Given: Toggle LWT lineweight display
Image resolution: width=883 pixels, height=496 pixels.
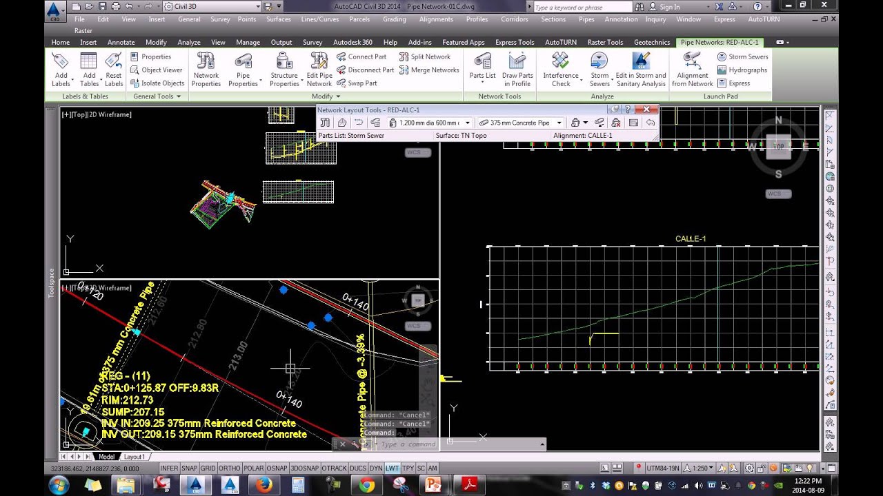Looking at the screenshot, I should (392, 468).
